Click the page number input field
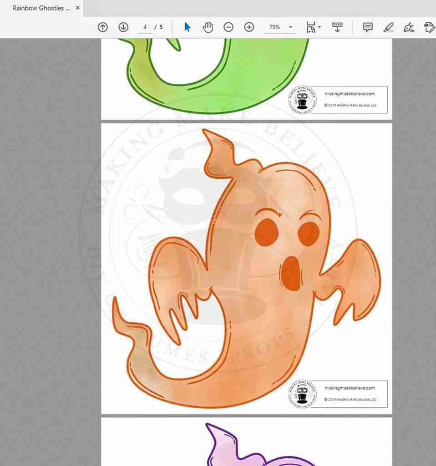Screen dimensions: 436x466 (x=145, y=27)
